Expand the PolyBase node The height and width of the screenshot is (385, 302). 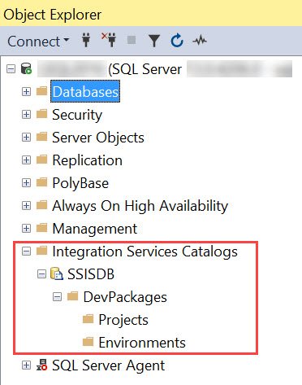coord(26,183)
